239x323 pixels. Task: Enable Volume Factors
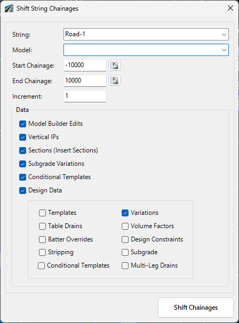pyautogui.click(x=125, y=226)
